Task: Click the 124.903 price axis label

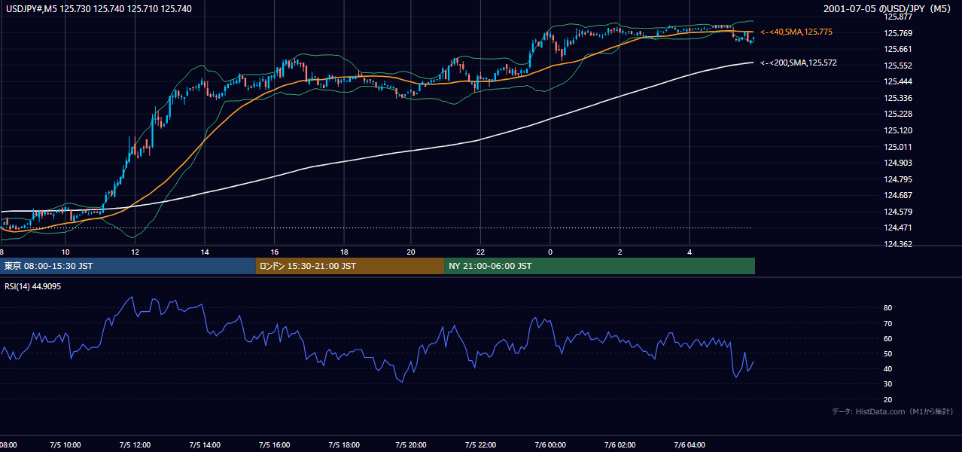Action: (x=898, y=163)
